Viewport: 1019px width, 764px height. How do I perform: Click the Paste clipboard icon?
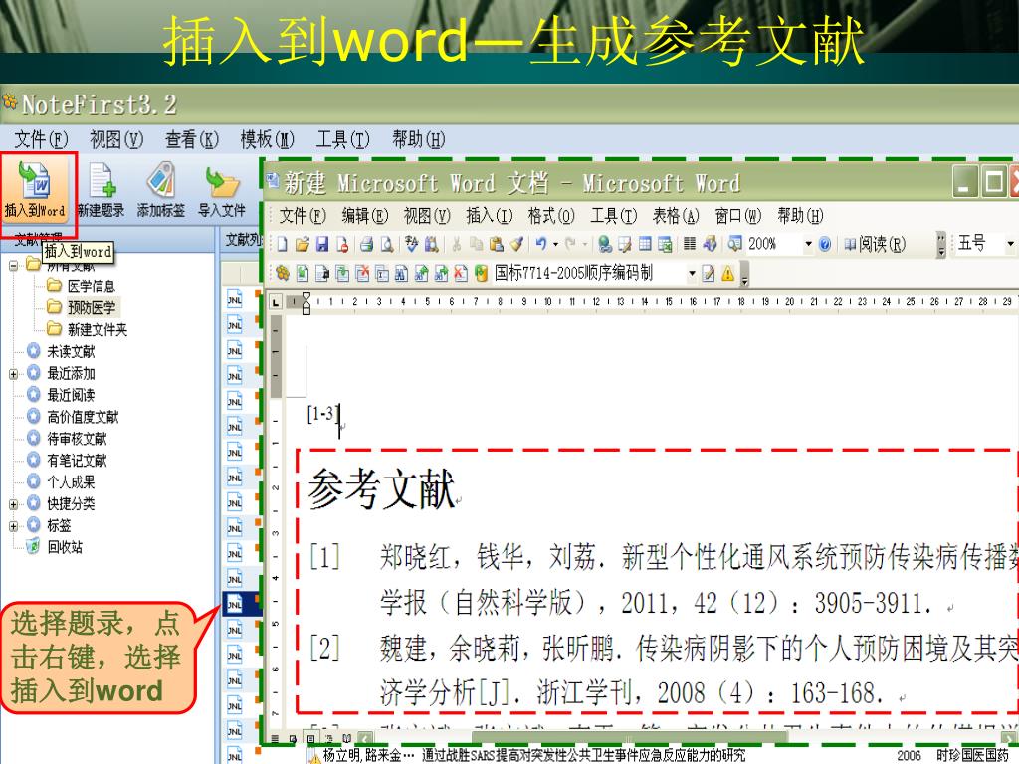[497, 244]
